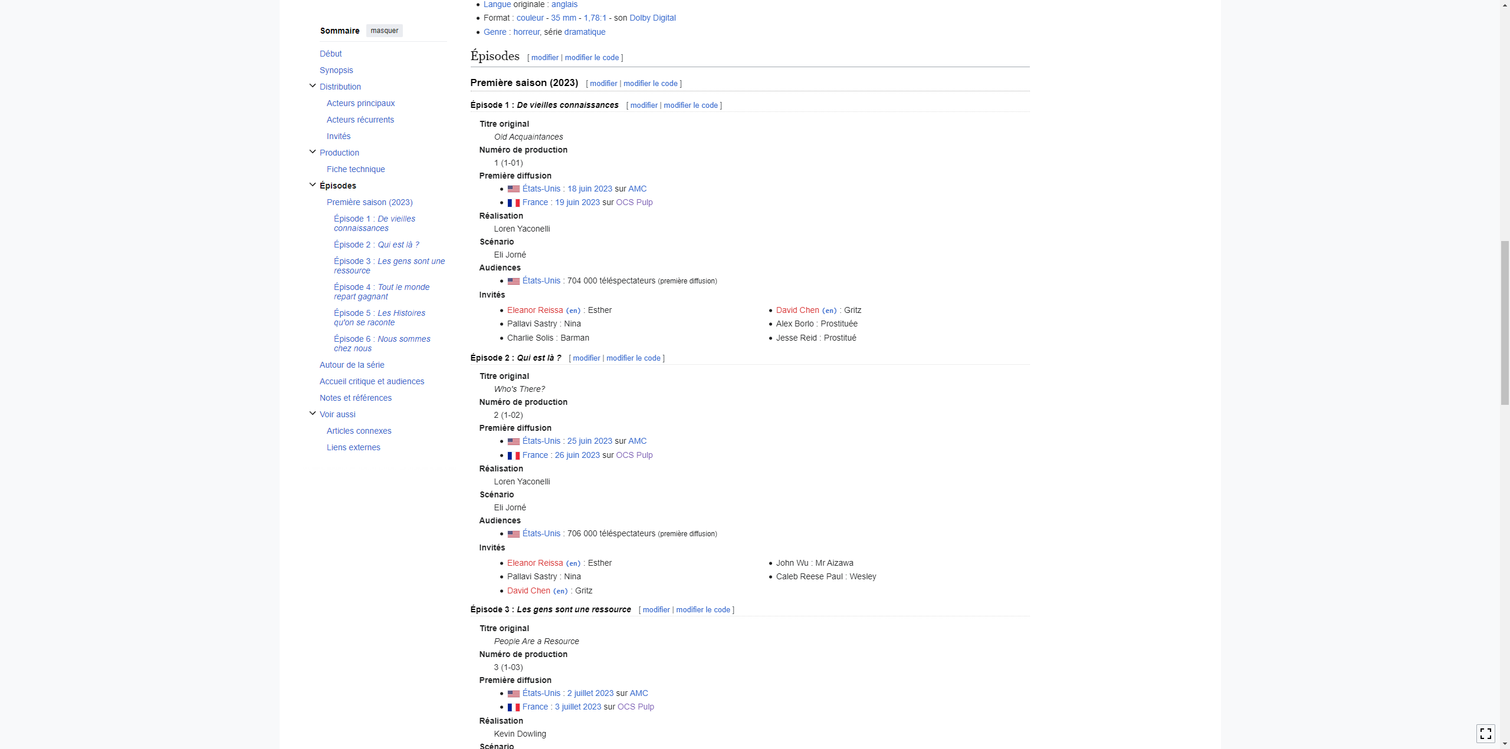Click the fullscreen toggle icon at bottom right
This screenshot has height=749, width=1510.
click(x=1485, y=733)
